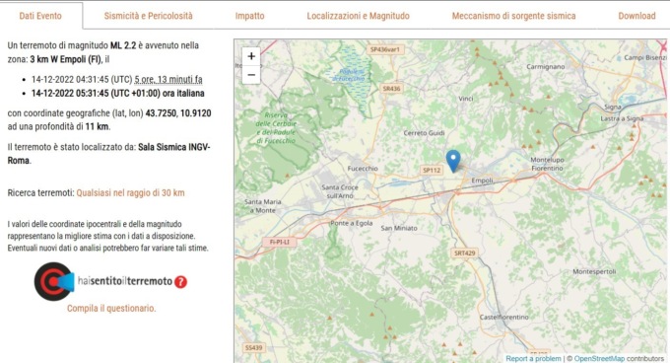This screenshot has width=670, height=363.
Task: Click the Empoli label on map
Action: click(482, 181)
